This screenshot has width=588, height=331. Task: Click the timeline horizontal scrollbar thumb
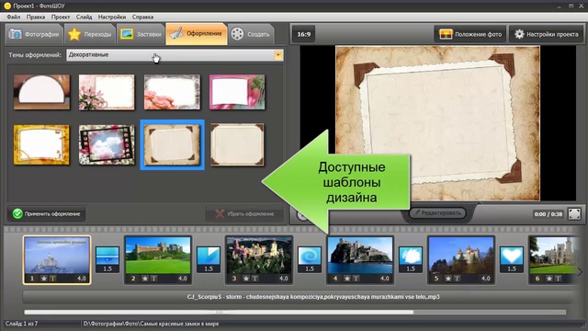219,313
